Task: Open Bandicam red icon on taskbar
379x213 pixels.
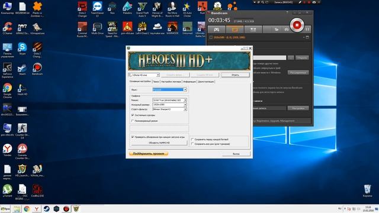Action: (x=66, y=209)
